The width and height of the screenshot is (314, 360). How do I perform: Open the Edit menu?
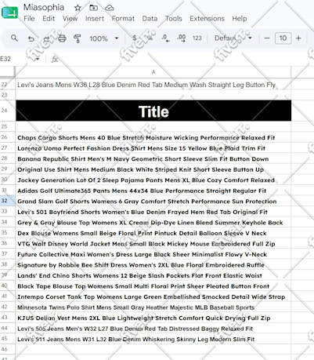click(49, 19)
